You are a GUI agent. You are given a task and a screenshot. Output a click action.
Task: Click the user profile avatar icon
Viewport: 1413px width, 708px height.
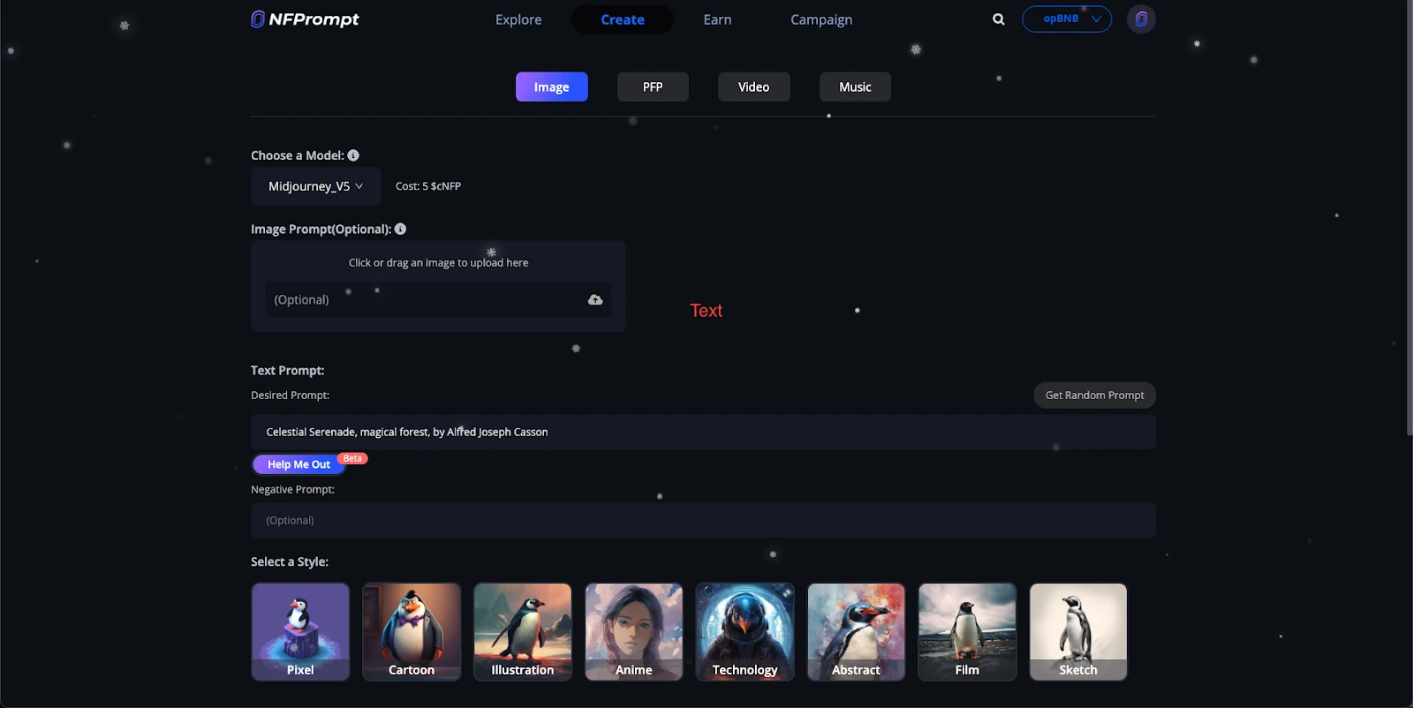(x=1141, y=19)
